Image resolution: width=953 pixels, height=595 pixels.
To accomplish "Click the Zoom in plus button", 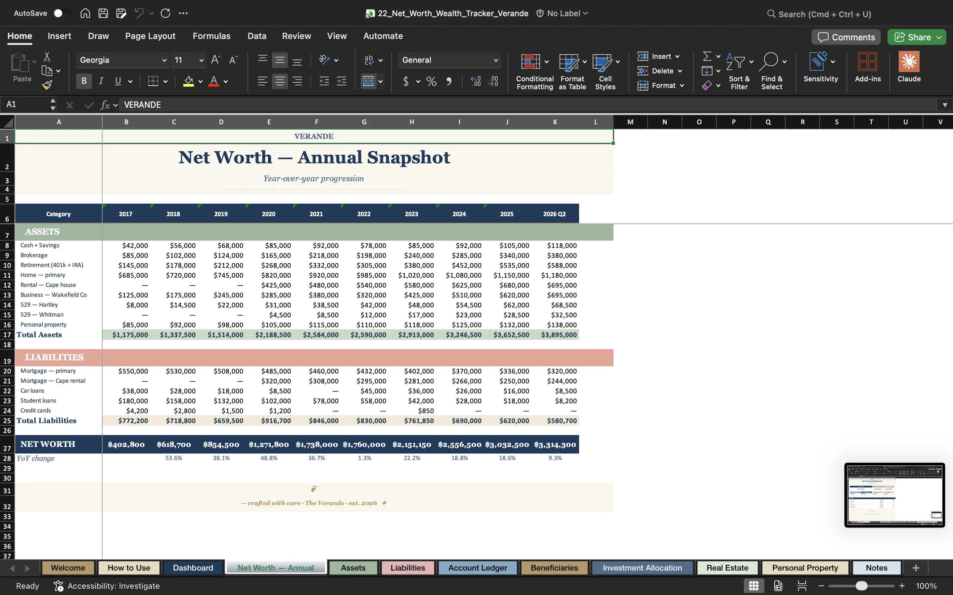I will tap(902, 586).
